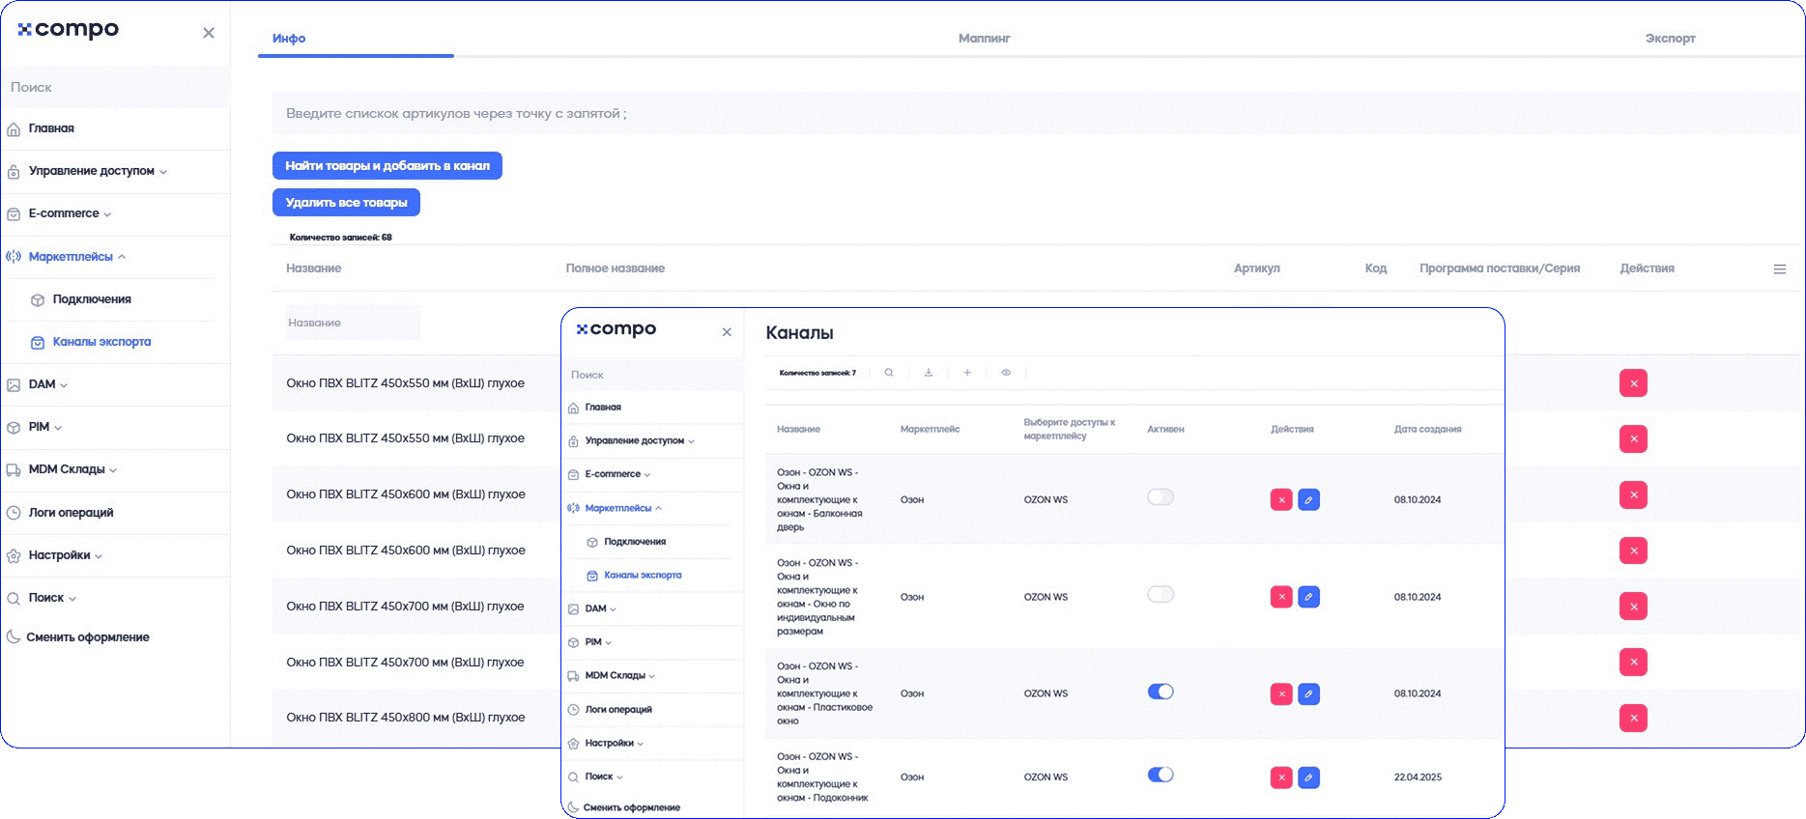Image resolution: width=1806 pixels, height=819 pixels.
Task: Edit the Балконная дверь channel
Action: tap(1308, 500)
